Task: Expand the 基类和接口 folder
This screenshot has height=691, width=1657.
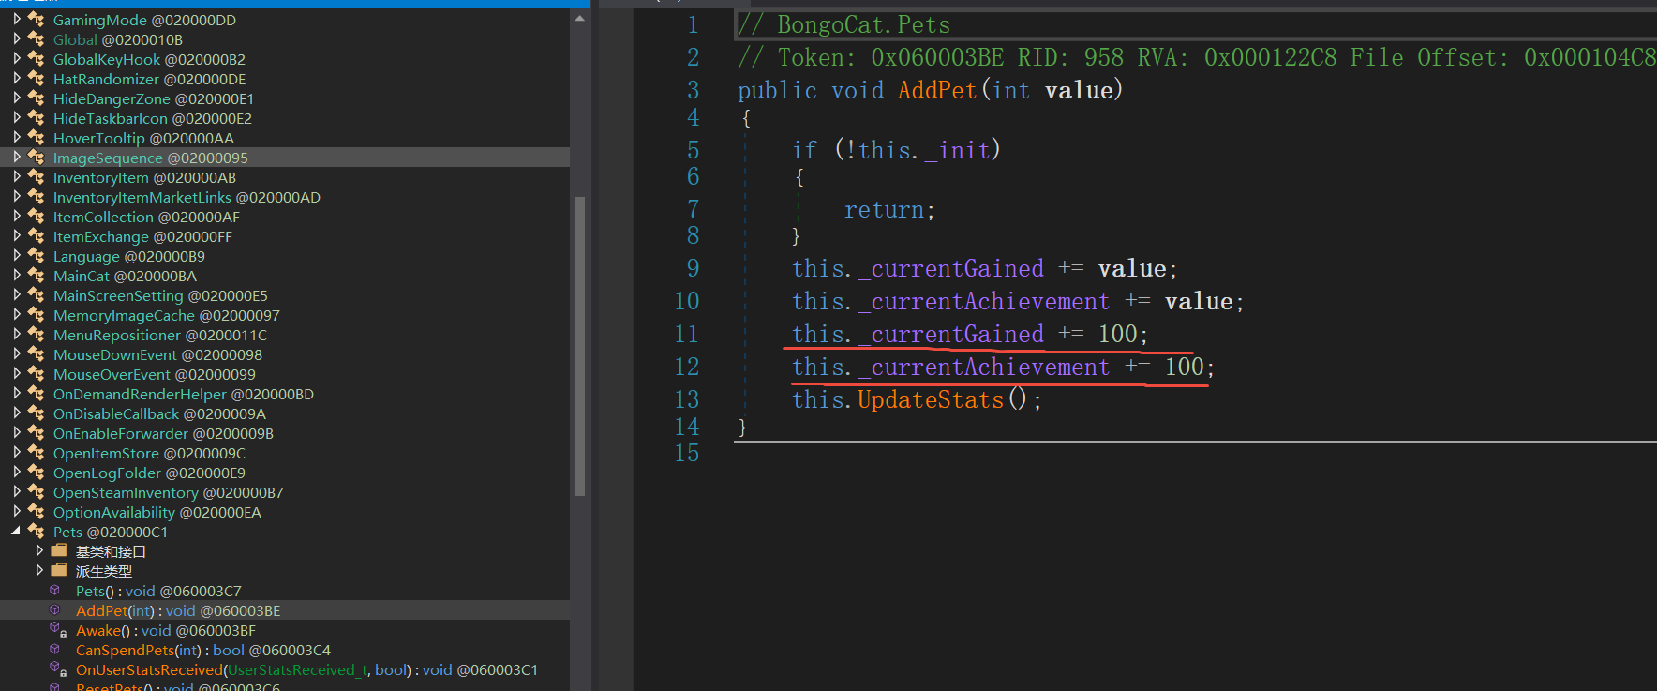Action: click(39, 551)
